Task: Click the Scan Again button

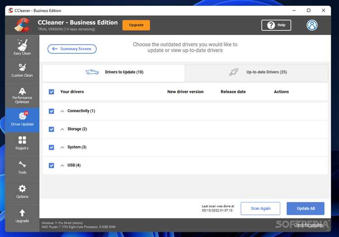Action: 260,209
